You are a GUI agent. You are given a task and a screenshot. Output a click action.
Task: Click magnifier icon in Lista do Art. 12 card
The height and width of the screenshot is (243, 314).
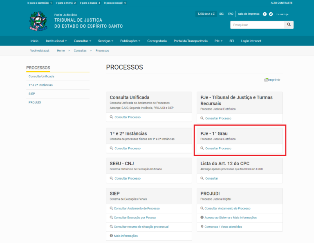tap(202, 178)
